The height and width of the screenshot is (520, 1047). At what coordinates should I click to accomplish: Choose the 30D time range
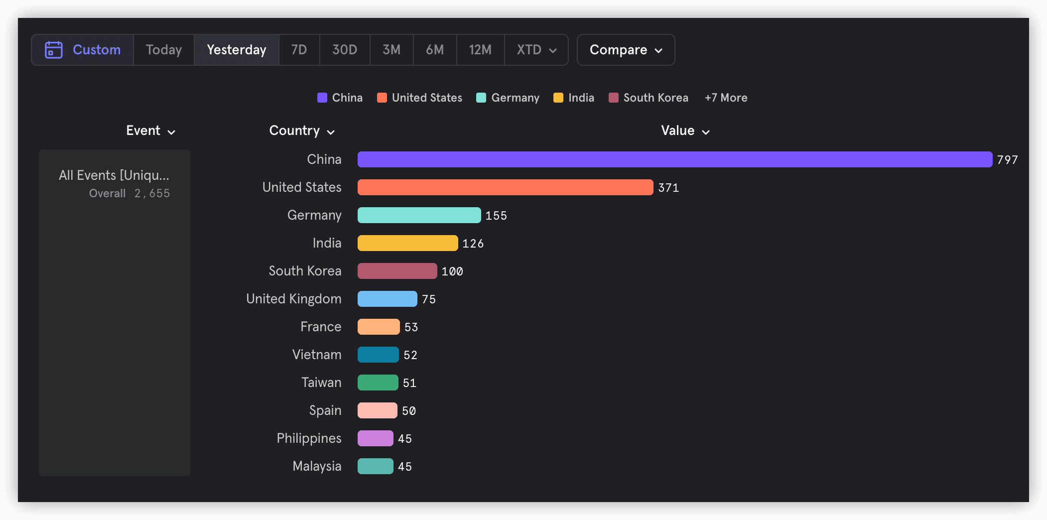(x=344, y=50)
